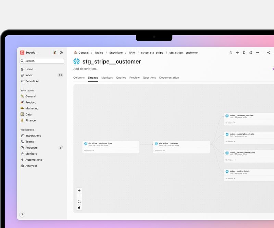
Task: Open the more options ellipsis menu
Action: coord(258,53)
